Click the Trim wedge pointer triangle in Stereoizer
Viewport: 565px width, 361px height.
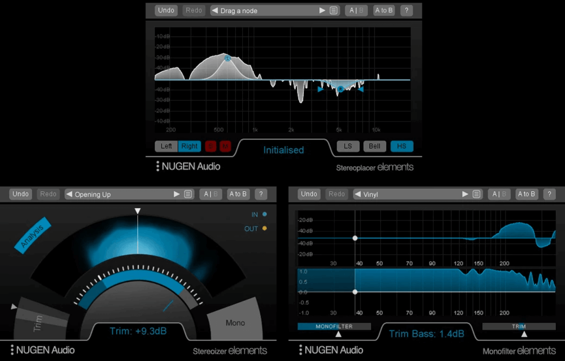(x=14, y=307)
